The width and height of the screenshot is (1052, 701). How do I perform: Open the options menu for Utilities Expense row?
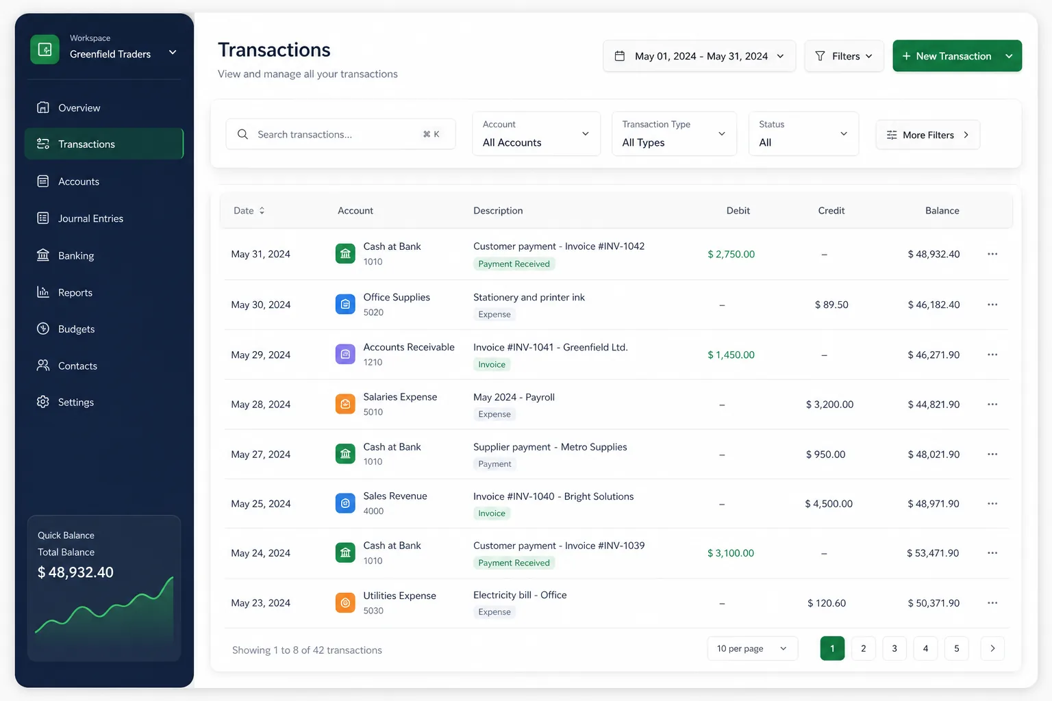(992, 603)
